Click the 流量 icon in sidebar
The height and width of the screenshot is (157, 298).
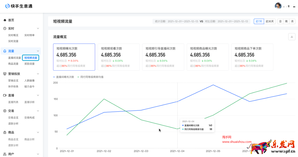5,51
